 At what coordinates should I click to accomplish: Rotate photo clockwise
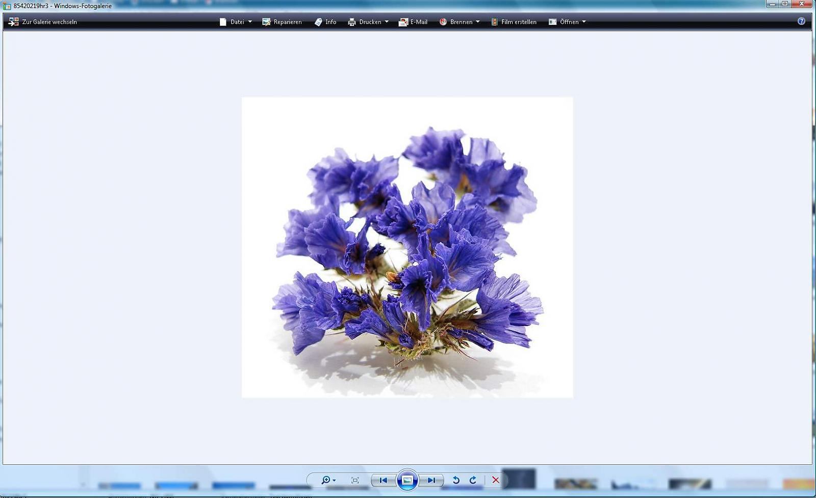coord(473,480)
